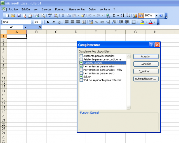This screenshot has width=179, height=143.
Task: Uncheck the Solver add-in
Action: click(x=81, y=77)
